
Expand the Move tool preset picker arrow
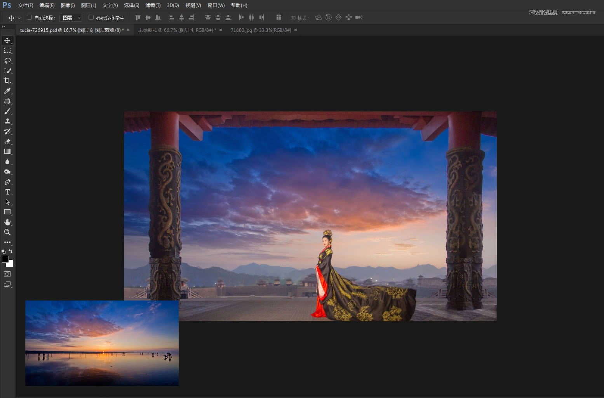[x=19, y=18]
